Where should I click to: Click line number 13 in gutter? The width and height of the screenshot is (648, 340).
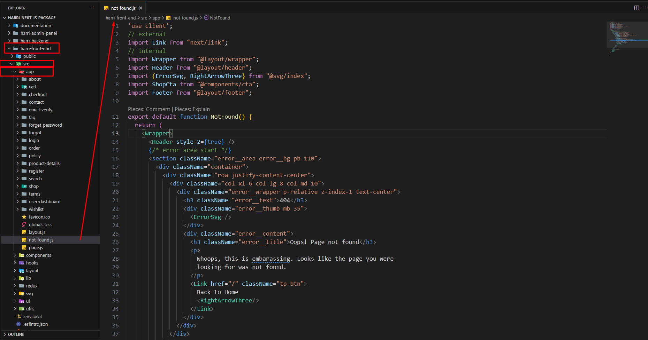(115, 133)
